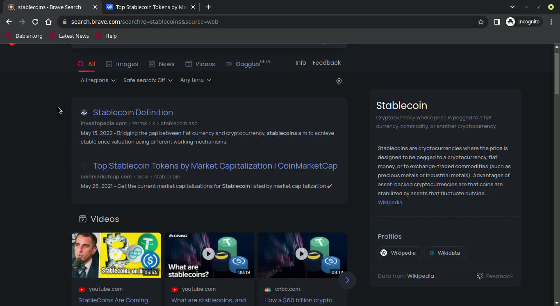Image resolution: width=560 pixels, height=306 pixels.
Task: Open the tab search dropdown arrow
Action: click(x=512, y=7)
